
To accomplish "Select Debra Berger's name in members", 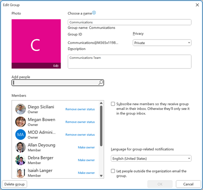I will click(40, 158).
